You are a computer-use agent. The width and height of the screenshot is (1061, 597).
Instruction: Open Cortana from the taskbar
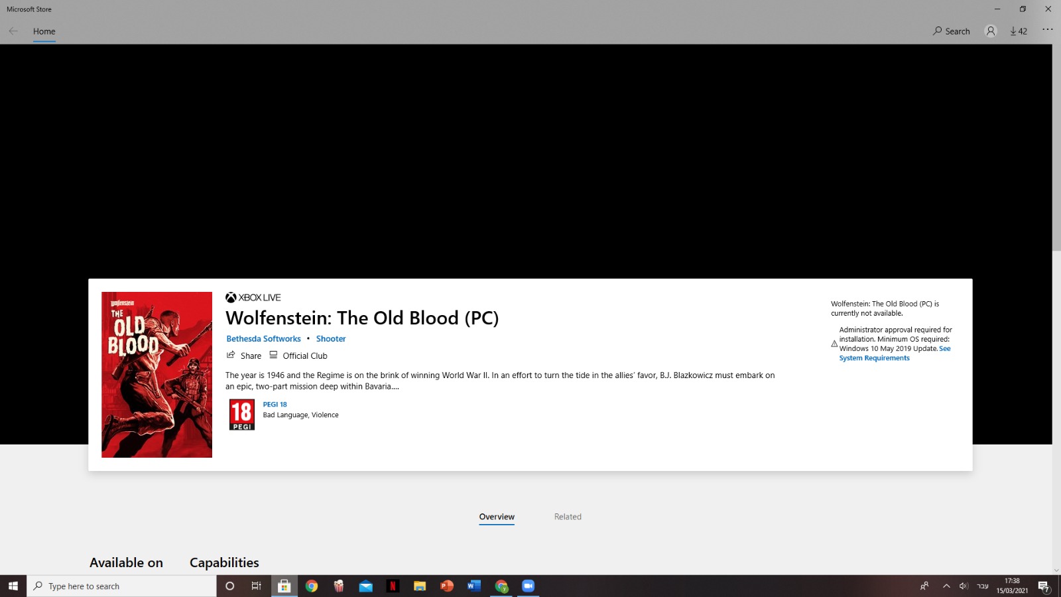click(230, 586)
